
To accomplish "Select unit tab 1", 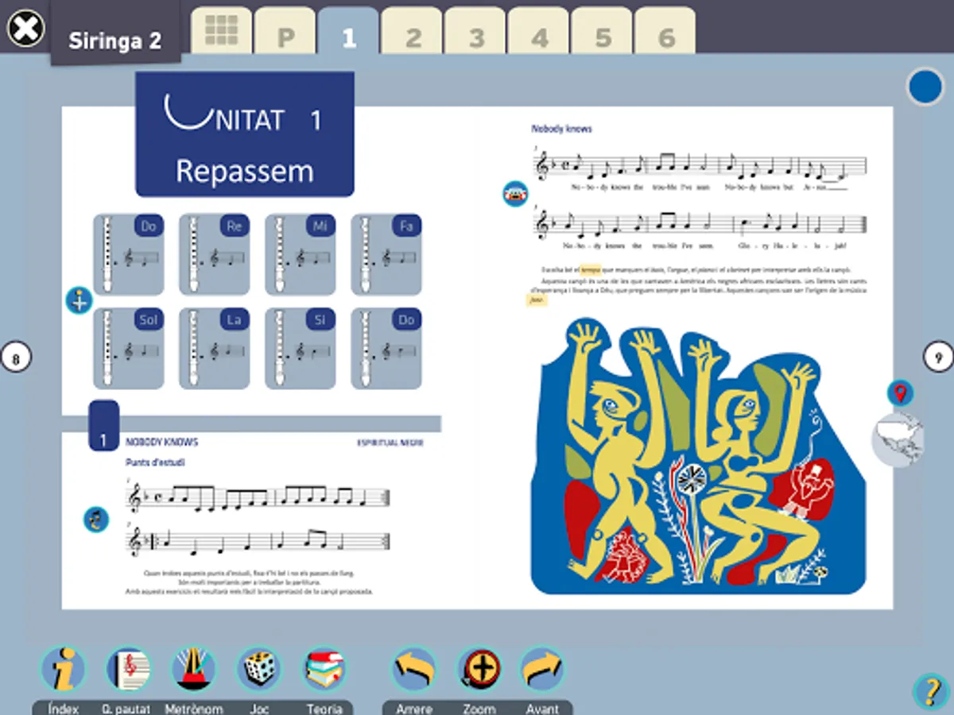I will pos(348,30).
